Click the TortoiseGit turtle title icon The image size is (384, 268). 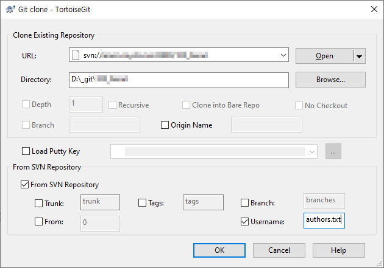pos(10,9)
